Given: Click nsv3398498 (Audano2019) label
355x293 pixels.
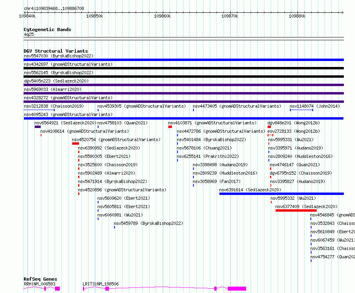Looking at the screenshot, I should coord(220,165).
